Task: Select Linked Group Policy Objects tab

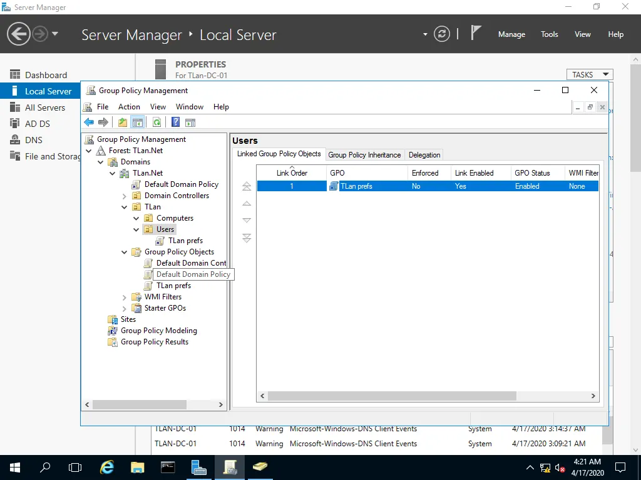Action: [x=279, y=154]
